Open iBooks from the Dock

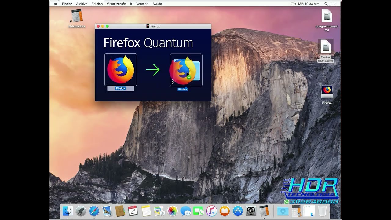[x=225, y=211]
